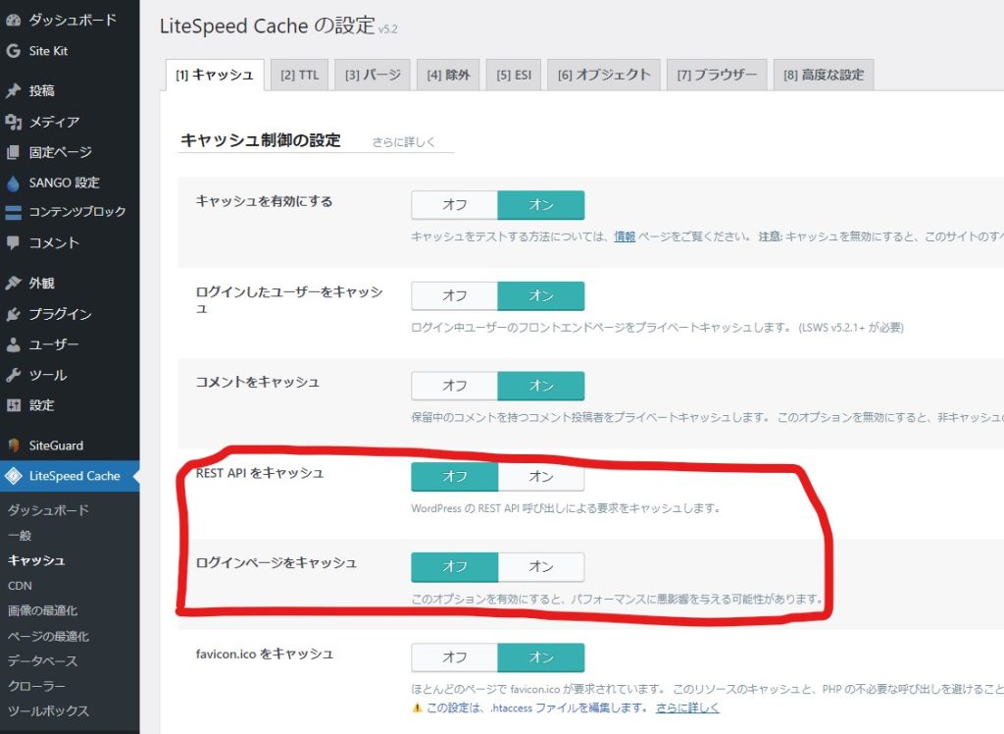Switch login page cache to On
Image resolution: width=1004 pixels, height=734 pixels.
(x=541, y=566)
